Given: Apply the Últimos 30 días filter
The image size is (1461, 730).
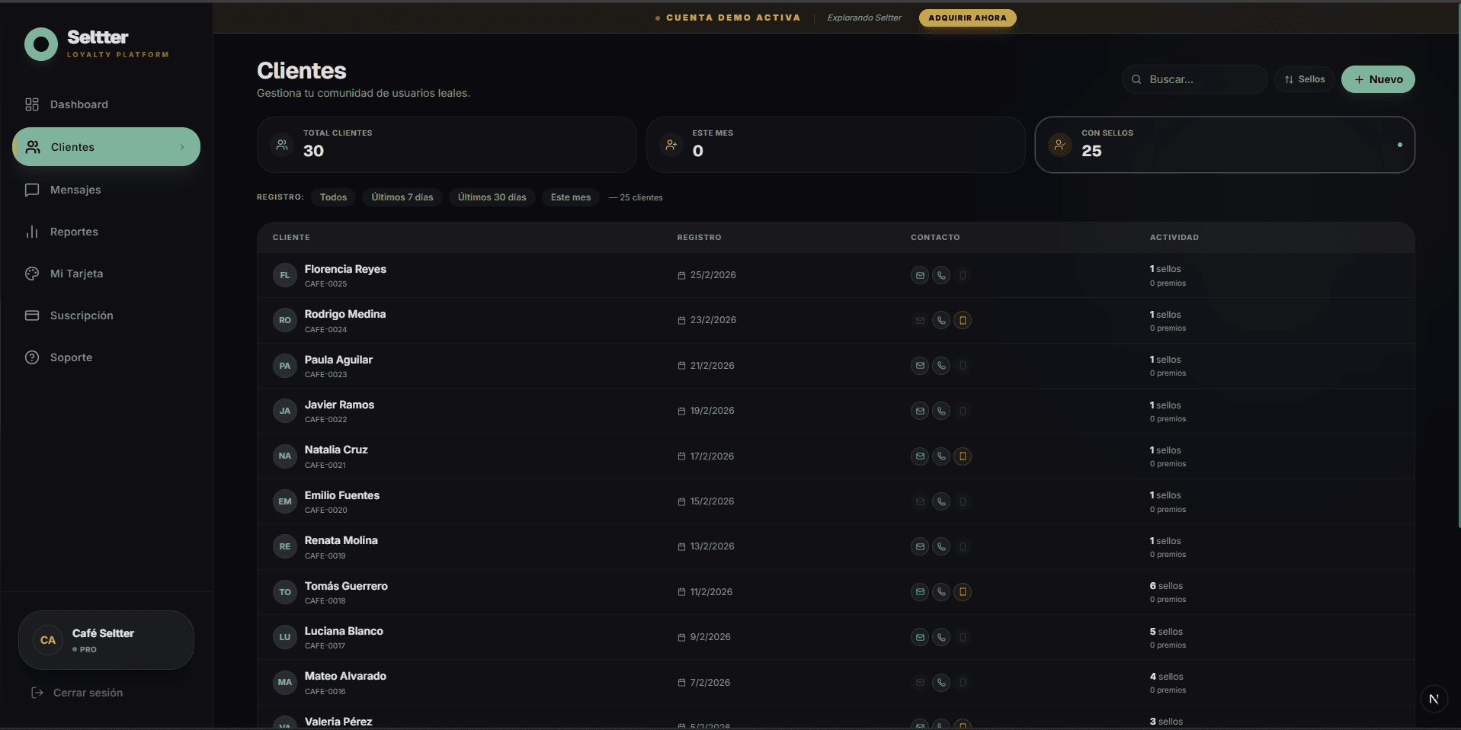Looking at the screenshot, I should [x=492, y=197].
